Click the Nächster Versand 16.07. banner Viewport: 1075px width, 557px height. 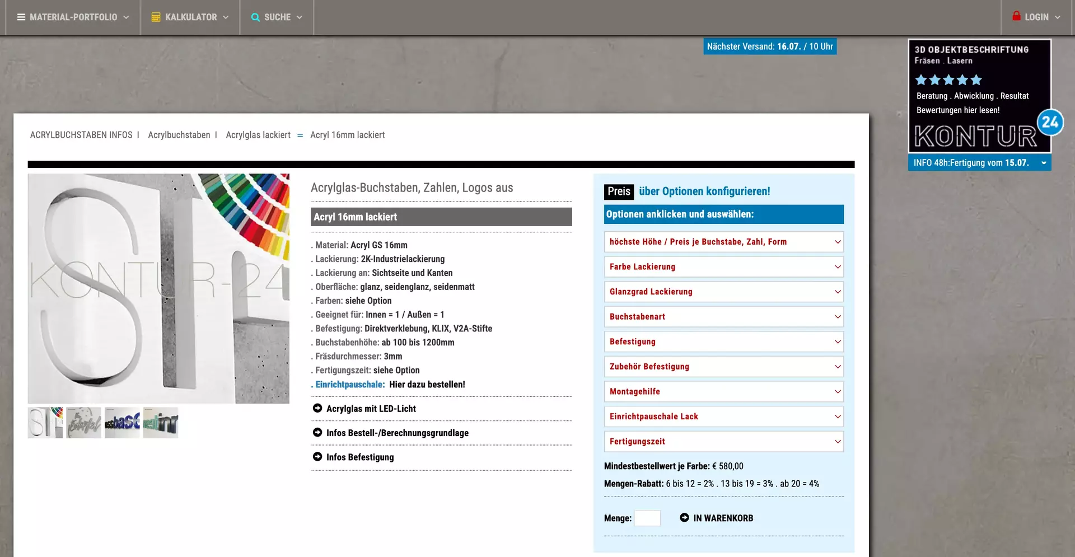tap(770, 46)
